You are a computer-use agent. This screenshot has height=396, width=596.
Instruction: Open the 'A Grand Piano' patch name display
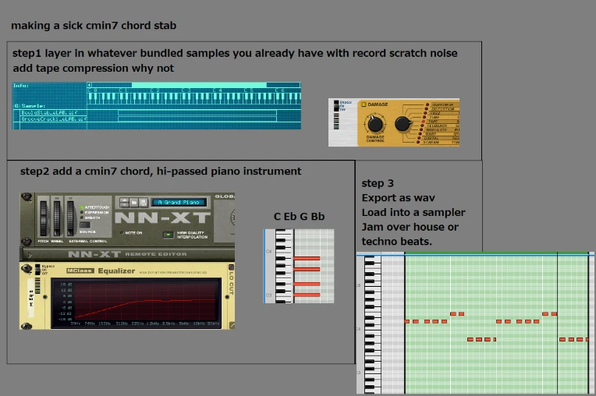click(179, 203)
